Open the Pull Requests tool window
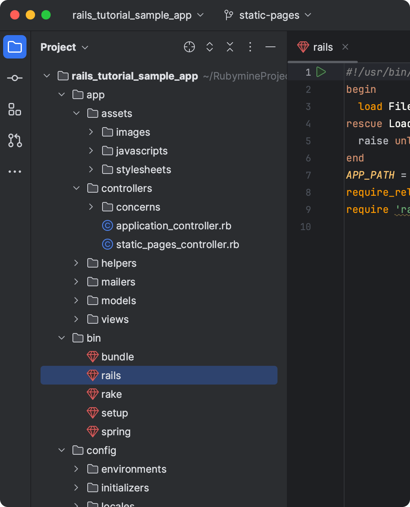410x507 pixels. point(15,140)
